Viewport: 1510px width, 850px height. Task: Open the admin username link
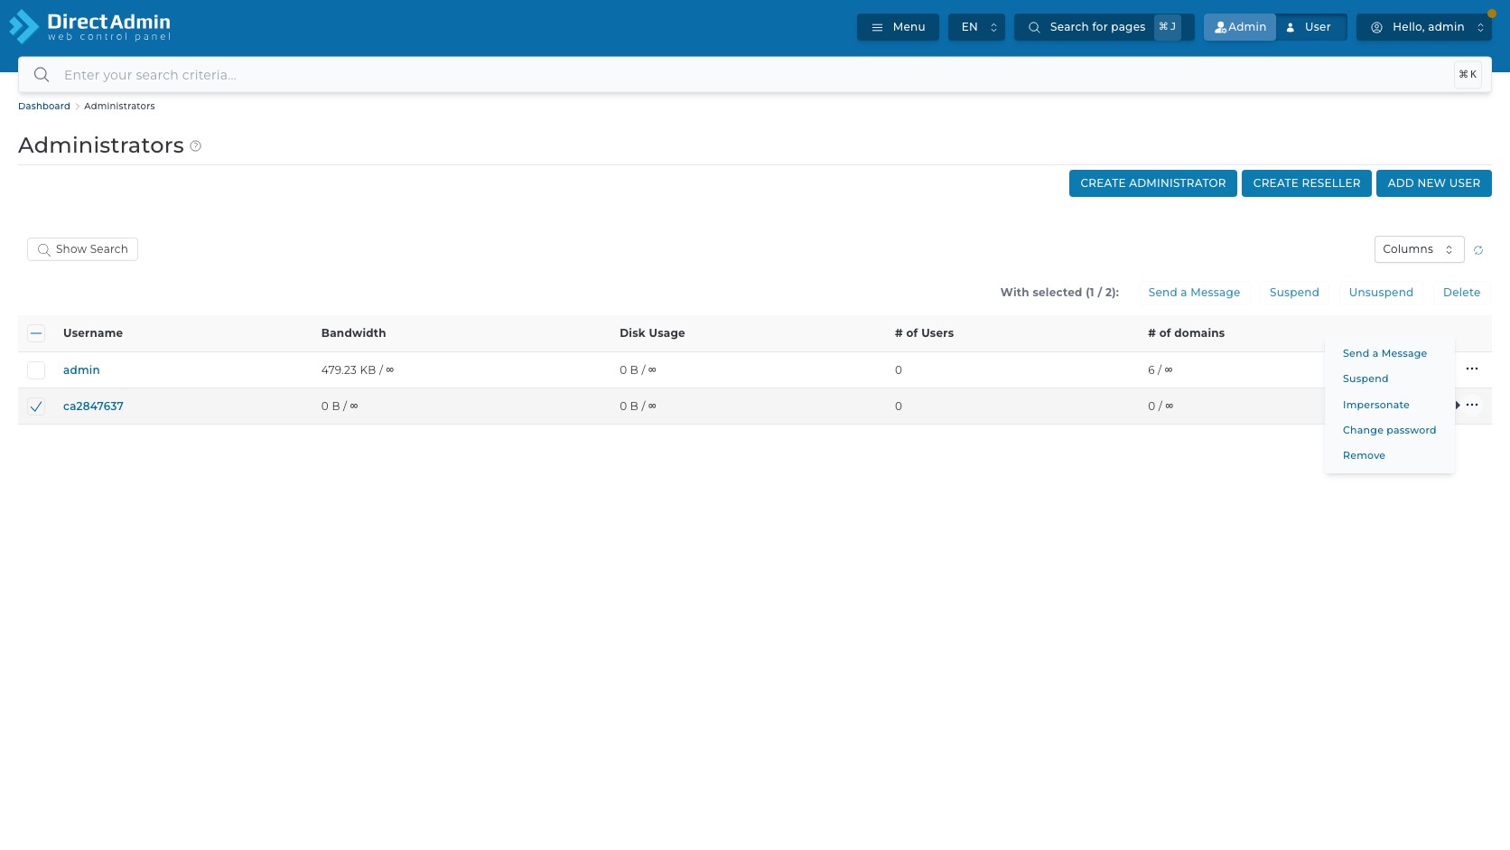[81, 370]
